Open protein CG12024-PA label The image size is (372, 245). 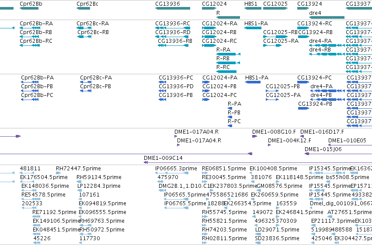click(220, 78)
